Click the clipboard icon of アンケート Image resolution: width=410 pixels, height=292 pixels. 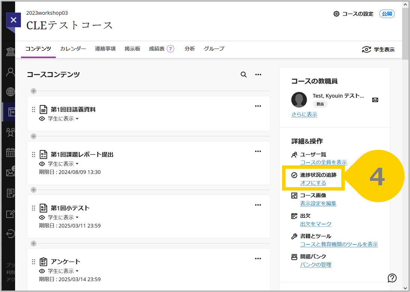(43, 261)
